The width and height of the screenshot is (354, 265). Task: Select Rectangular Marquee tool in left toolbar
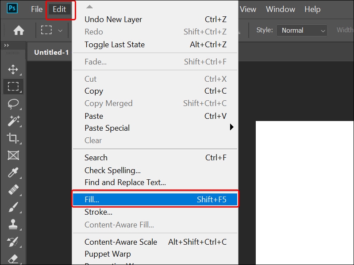tap(13, 86)
